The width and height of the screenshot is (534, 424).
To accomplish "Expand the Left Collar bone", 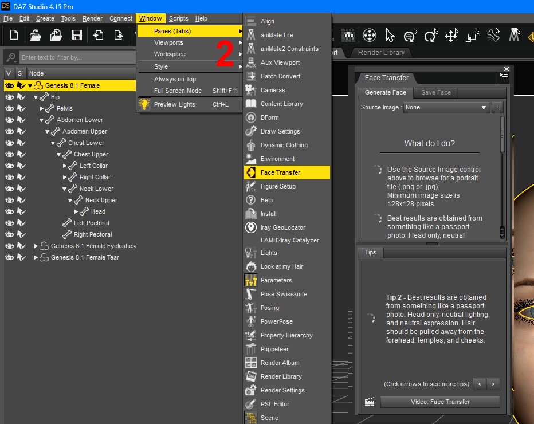I will click(65, 166).
